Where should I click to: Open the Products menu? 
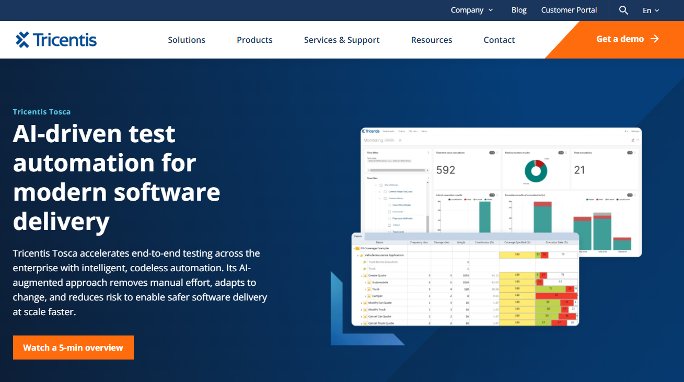pos(254,40)
